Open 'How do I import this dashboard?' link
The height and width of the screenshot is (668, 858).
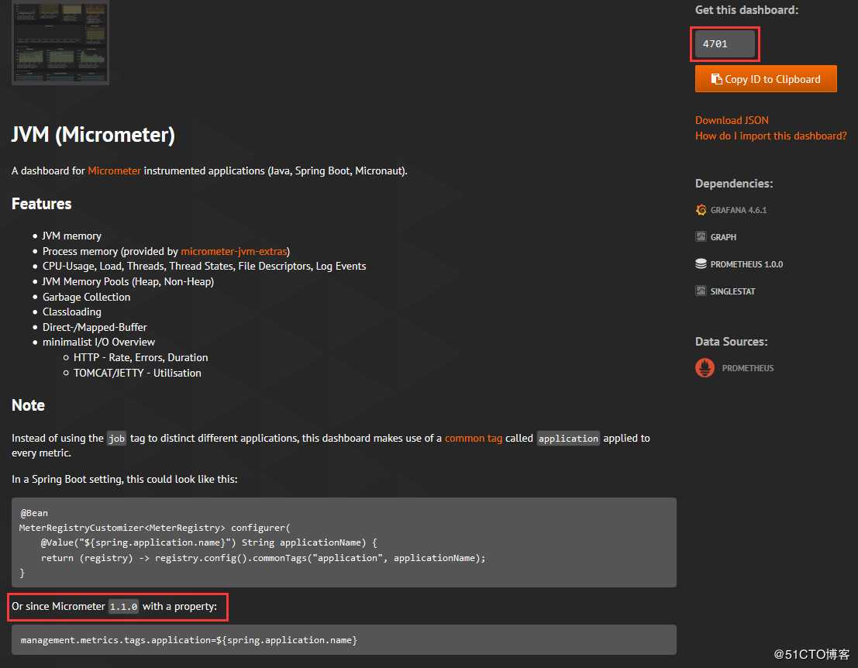click(x=770, y=136)
